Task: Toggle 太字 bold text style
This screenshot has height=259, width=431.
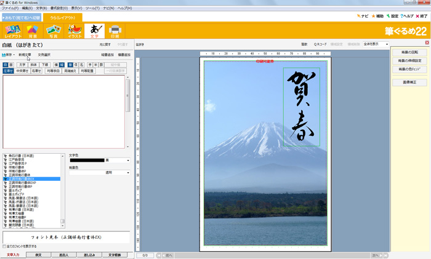Action: pos(22,64)
